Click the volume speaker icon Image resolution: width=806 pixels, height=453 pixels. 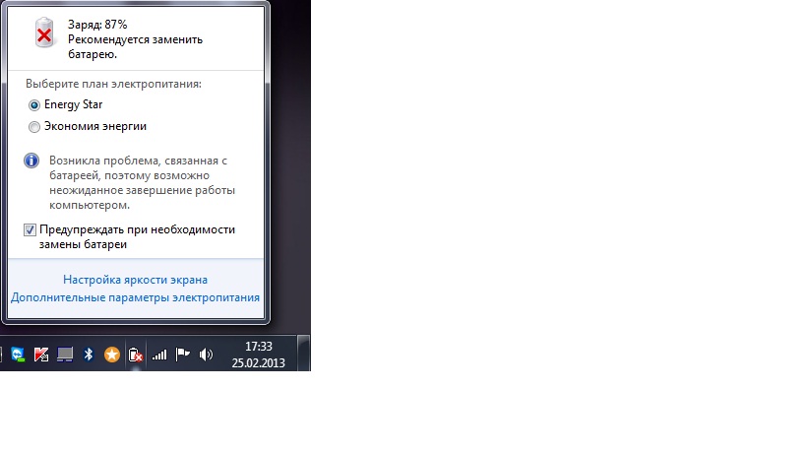[x=206, y=354]
